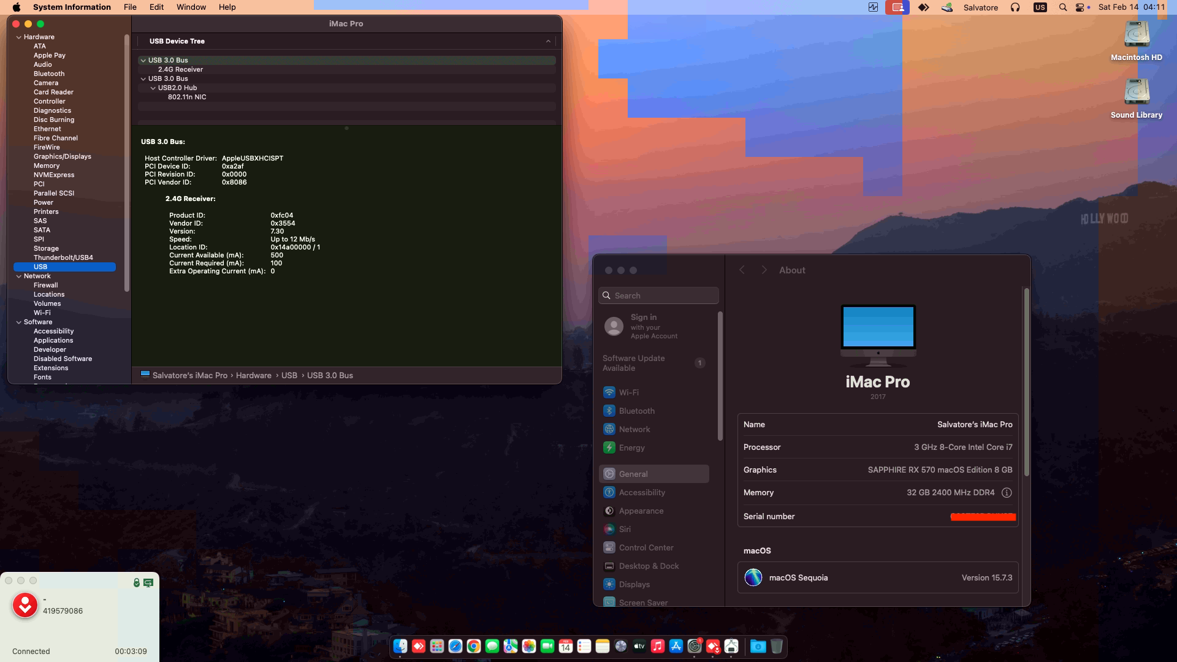Open Apple TV from the Dock
This screenshot has height=662, width=1177.
pos(639,646)
